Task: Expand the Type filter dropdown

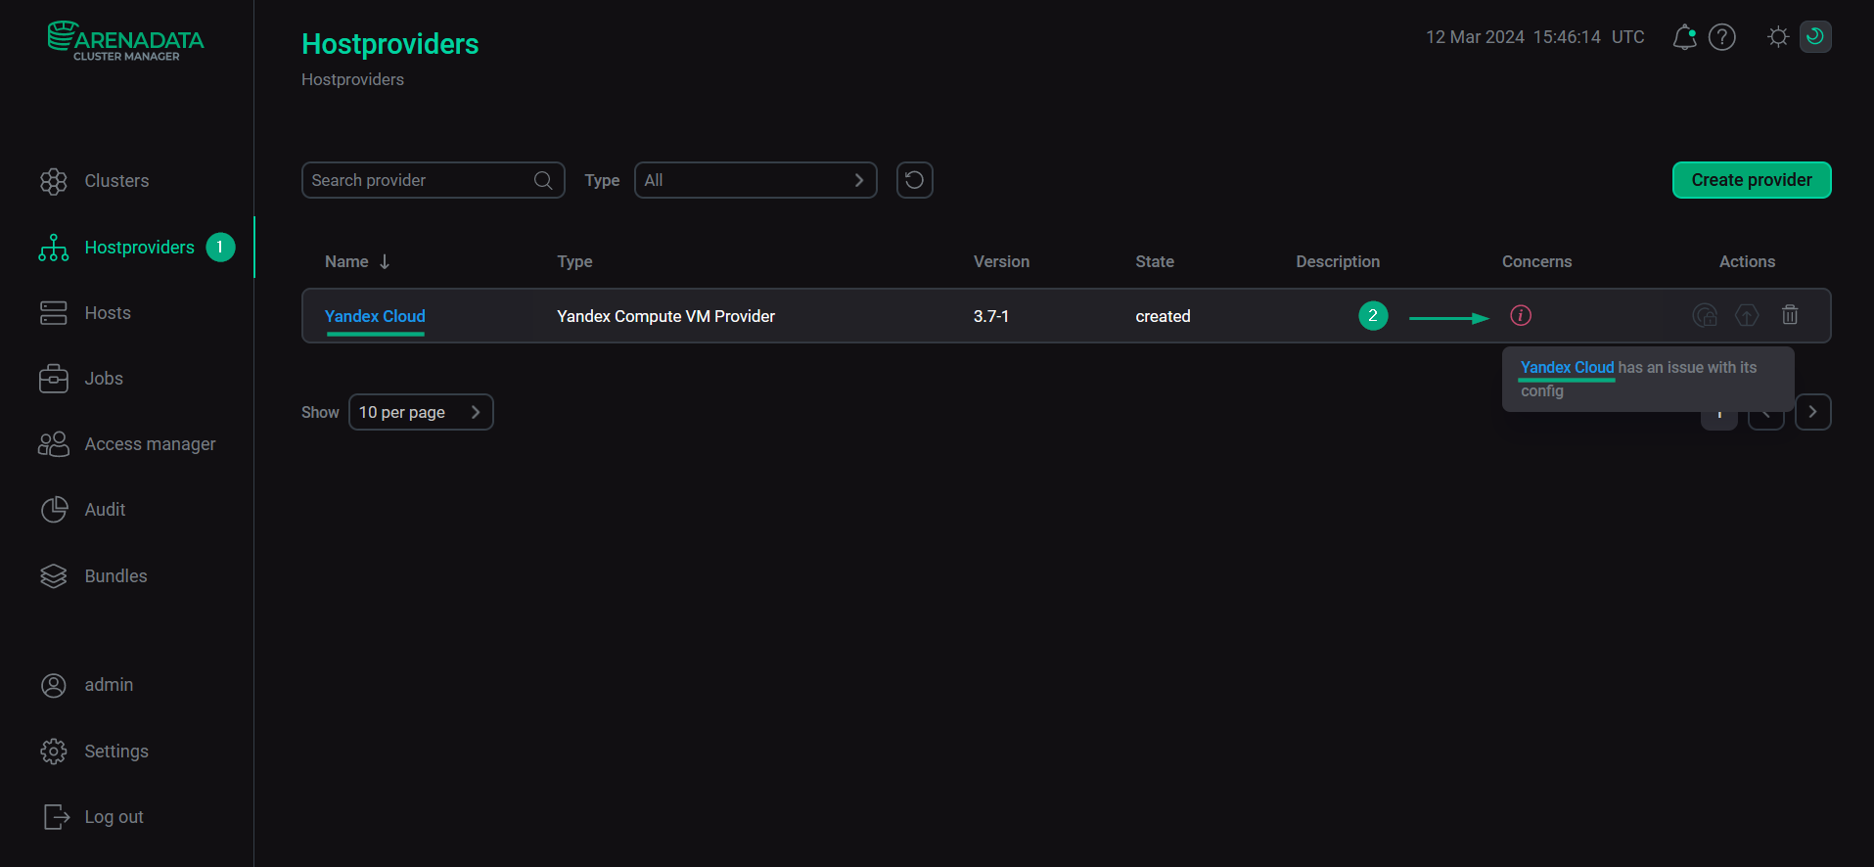Action: point(755,180)
